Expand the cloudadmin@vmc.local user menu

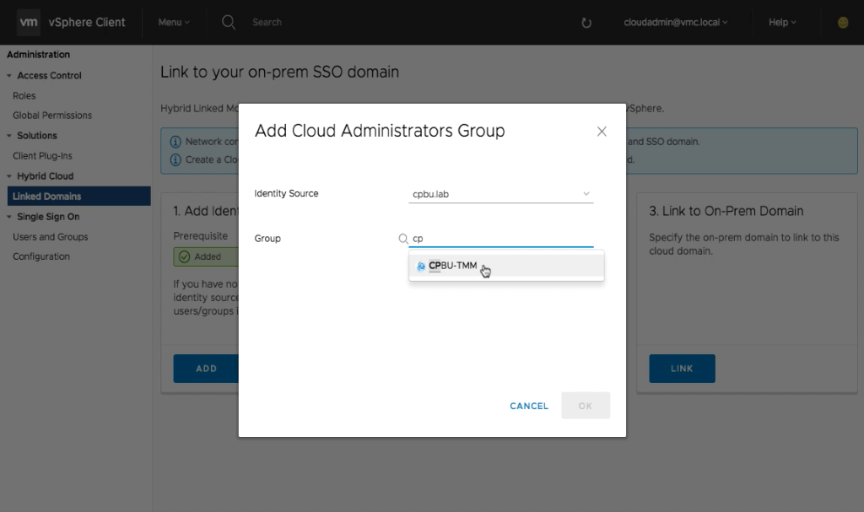(x=675, y=23)
